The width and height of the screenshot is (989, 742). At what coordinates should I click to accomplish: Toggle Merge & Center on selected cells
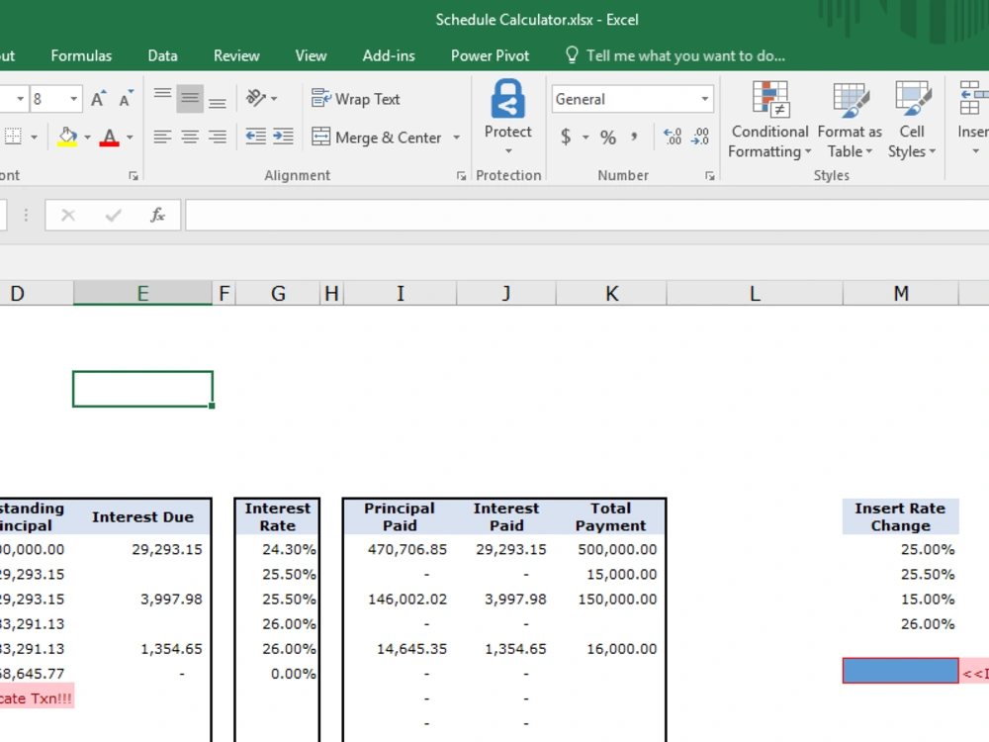point(379,137)
